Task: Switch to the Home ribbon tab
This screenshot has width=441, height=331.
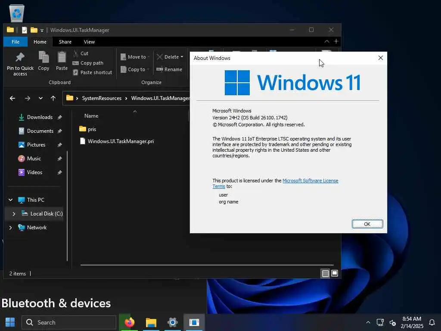Action: 40,42
